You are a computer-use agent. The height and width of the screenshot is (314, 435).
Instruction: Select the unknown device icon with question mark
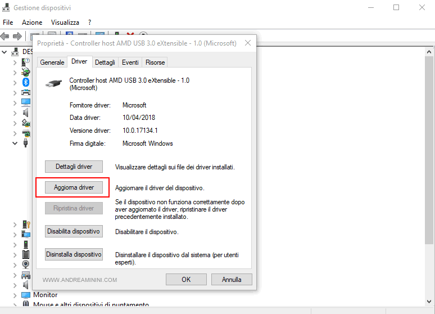25,62
